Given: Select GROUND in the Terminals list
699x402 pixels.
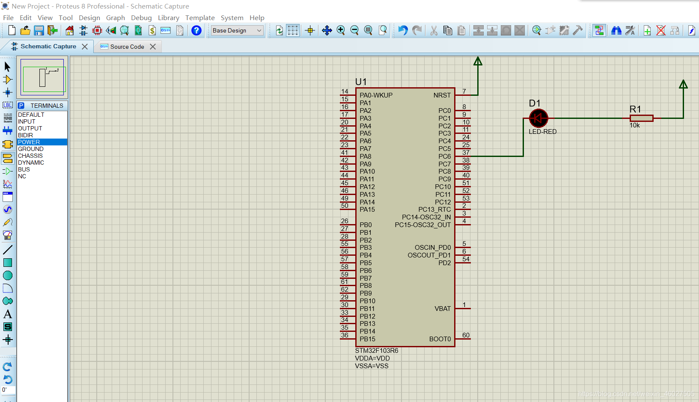Looking at the screenshot, I should [42, 149].
